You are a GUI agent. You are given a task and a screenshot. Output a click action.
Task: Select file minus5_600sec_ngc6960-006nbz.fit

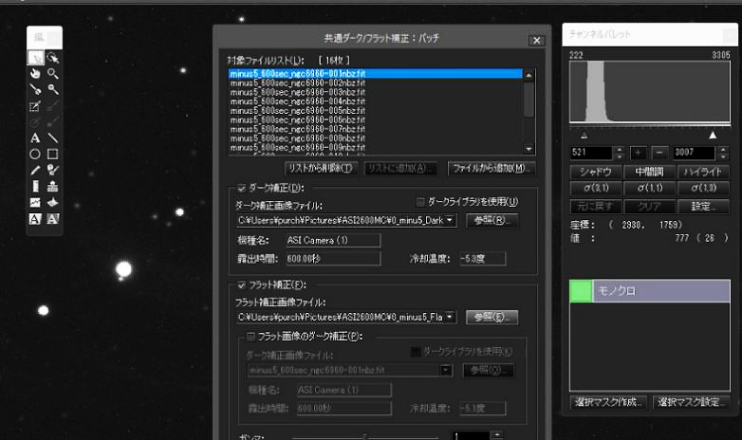(x=375, y=119)
